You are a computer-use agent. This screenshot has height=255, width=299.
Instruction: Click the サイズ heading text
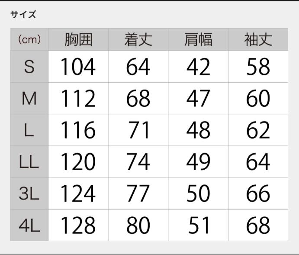tap(23, 14)
